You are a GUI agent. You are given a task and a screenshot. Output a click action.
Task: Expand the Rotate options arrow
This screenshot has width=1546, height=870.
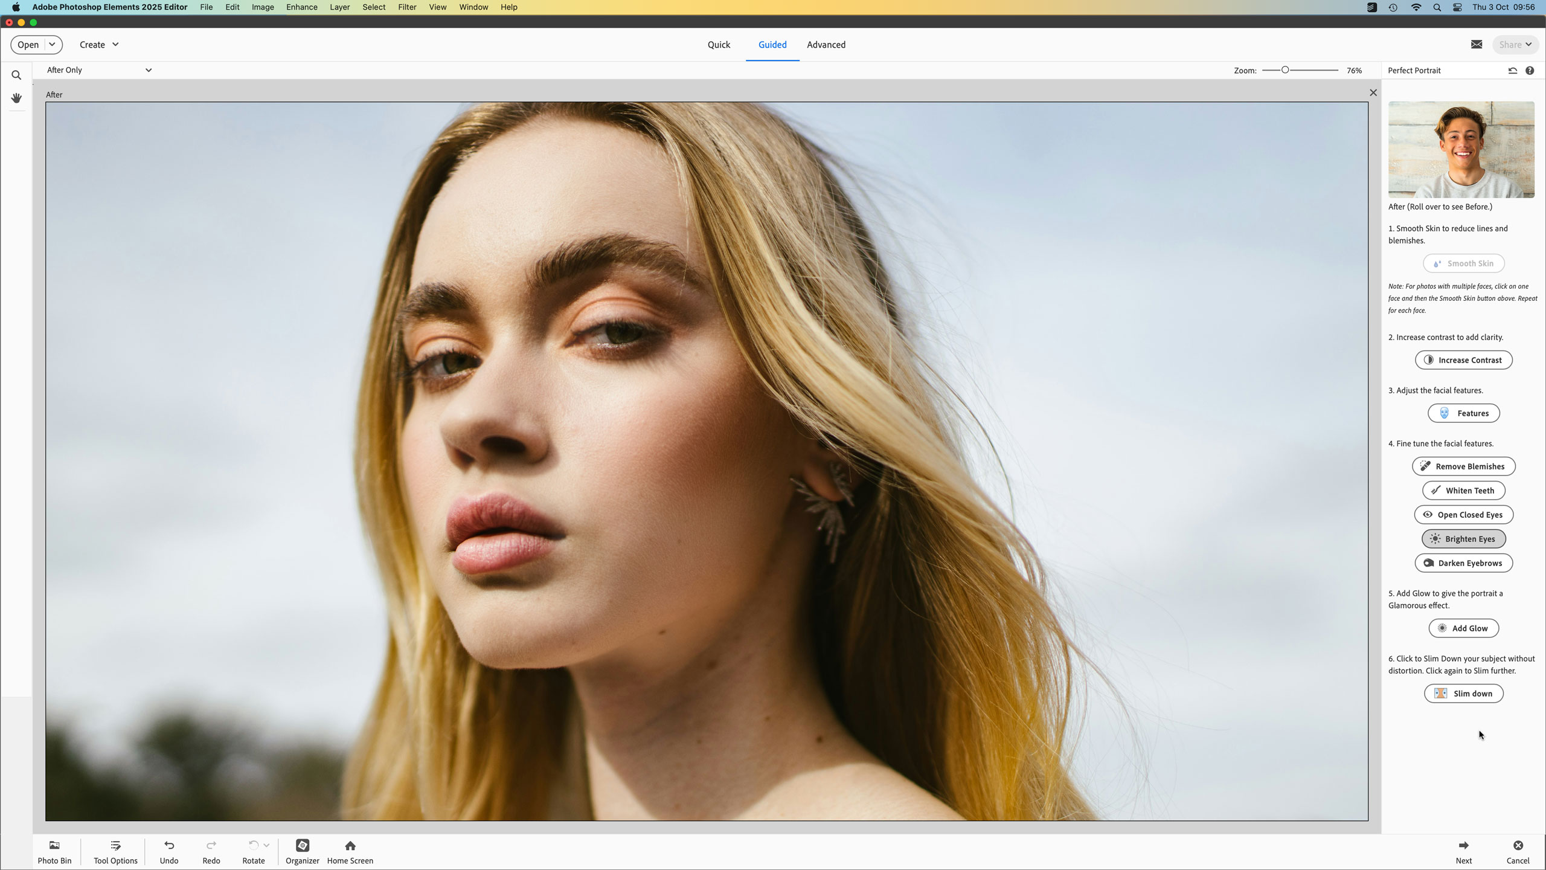pyautogui.click(x=266, y=845)
